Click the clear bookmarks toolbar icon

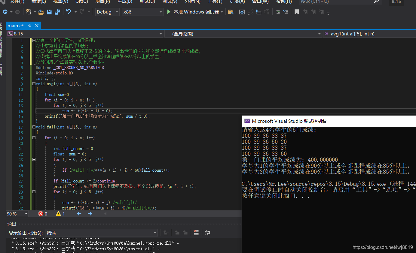[x=321, y=12]
